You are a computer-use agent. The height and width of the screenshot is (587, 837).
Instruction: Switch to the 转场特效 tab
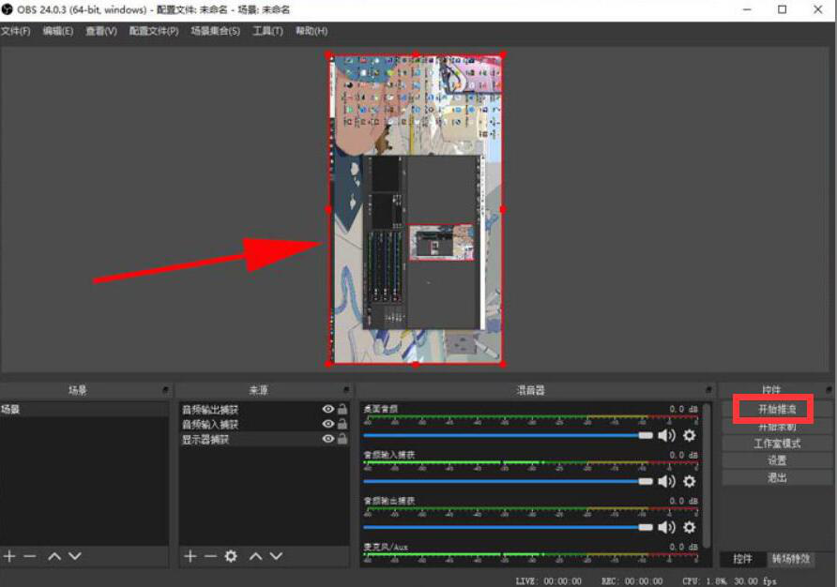(791, 559)
